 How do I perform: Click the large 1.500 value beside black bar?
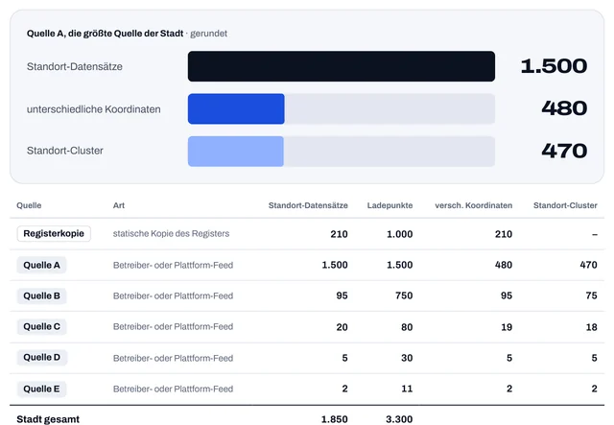[x=554, y=66]
